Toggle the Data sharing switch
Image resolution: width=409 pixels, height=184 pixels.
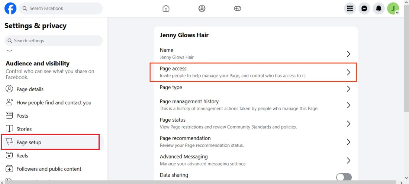point(344,177)
